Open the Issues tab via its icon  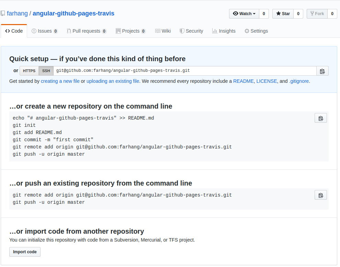(35, 31)
